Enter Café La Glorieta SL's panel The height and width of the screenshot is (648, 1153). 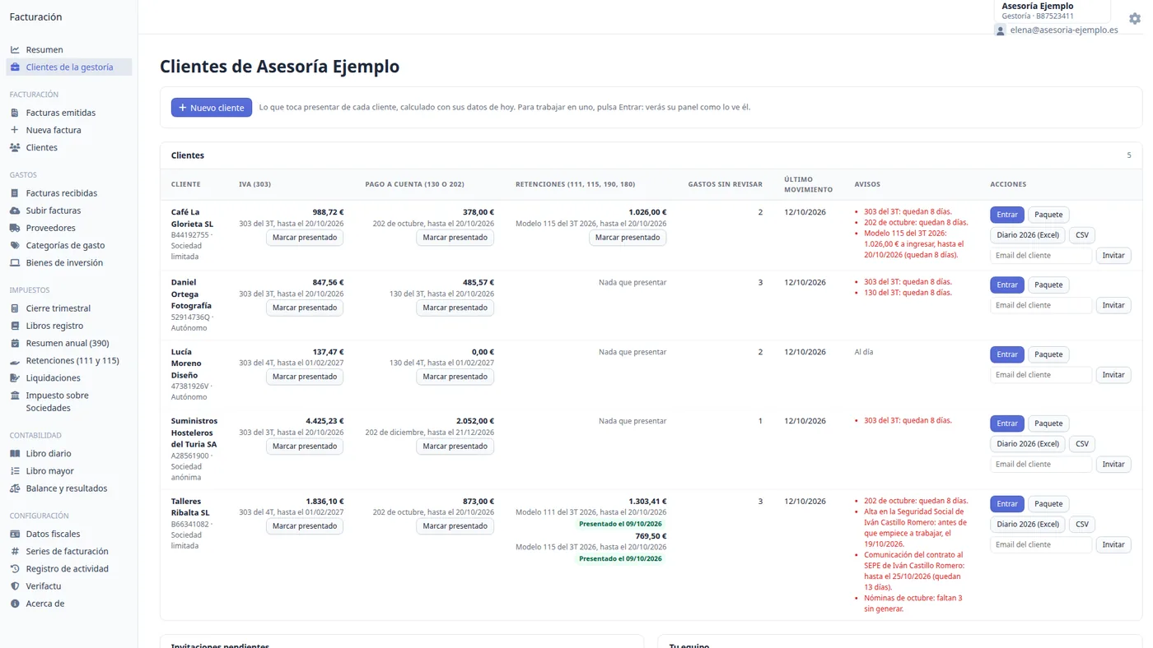(1007, 215)
